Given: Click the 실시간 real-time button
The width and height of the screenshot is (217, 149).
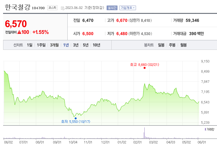Looking at the screenshot, I should [112, 8].
